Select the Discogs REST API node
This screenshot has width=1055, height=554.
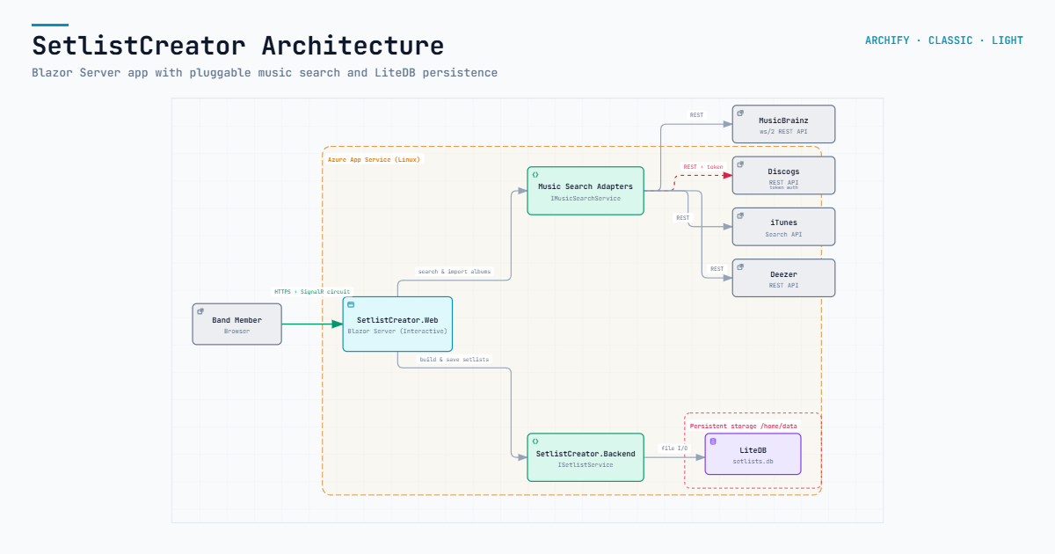point(783,175)
